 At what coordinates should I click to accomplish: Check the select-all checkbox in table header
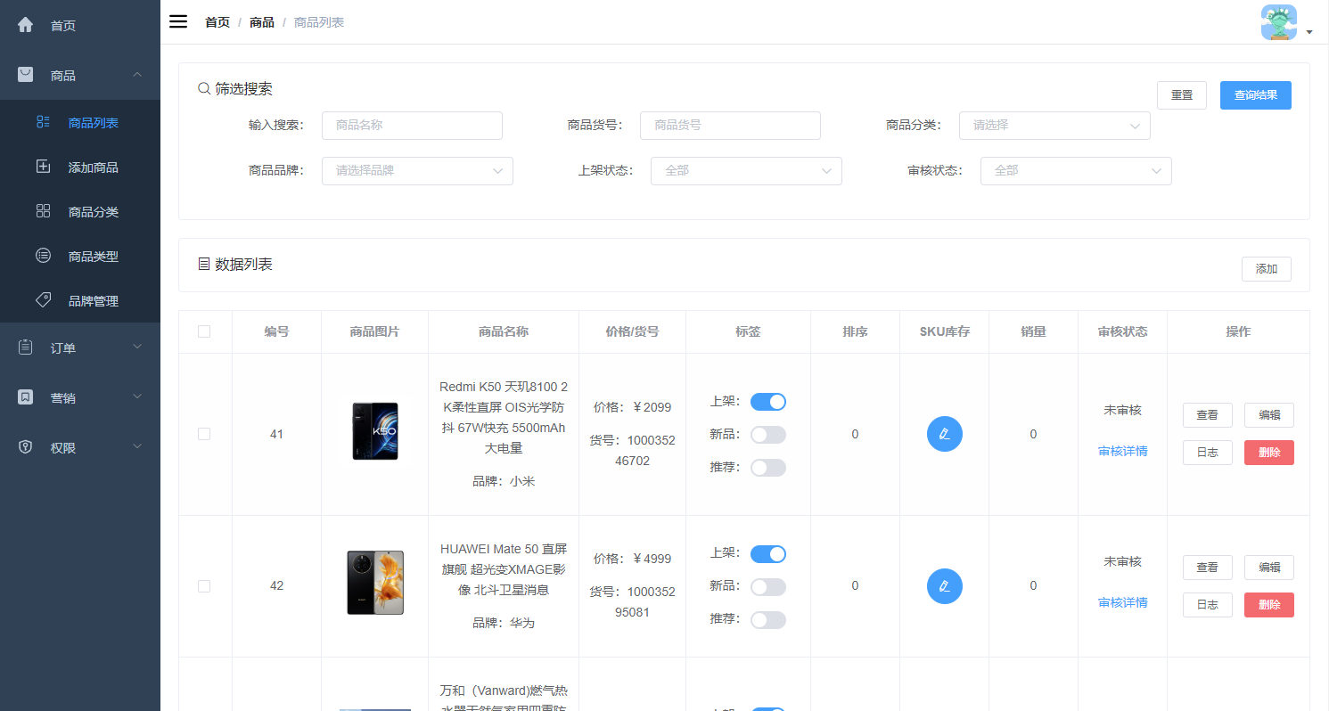pos(204,331)
